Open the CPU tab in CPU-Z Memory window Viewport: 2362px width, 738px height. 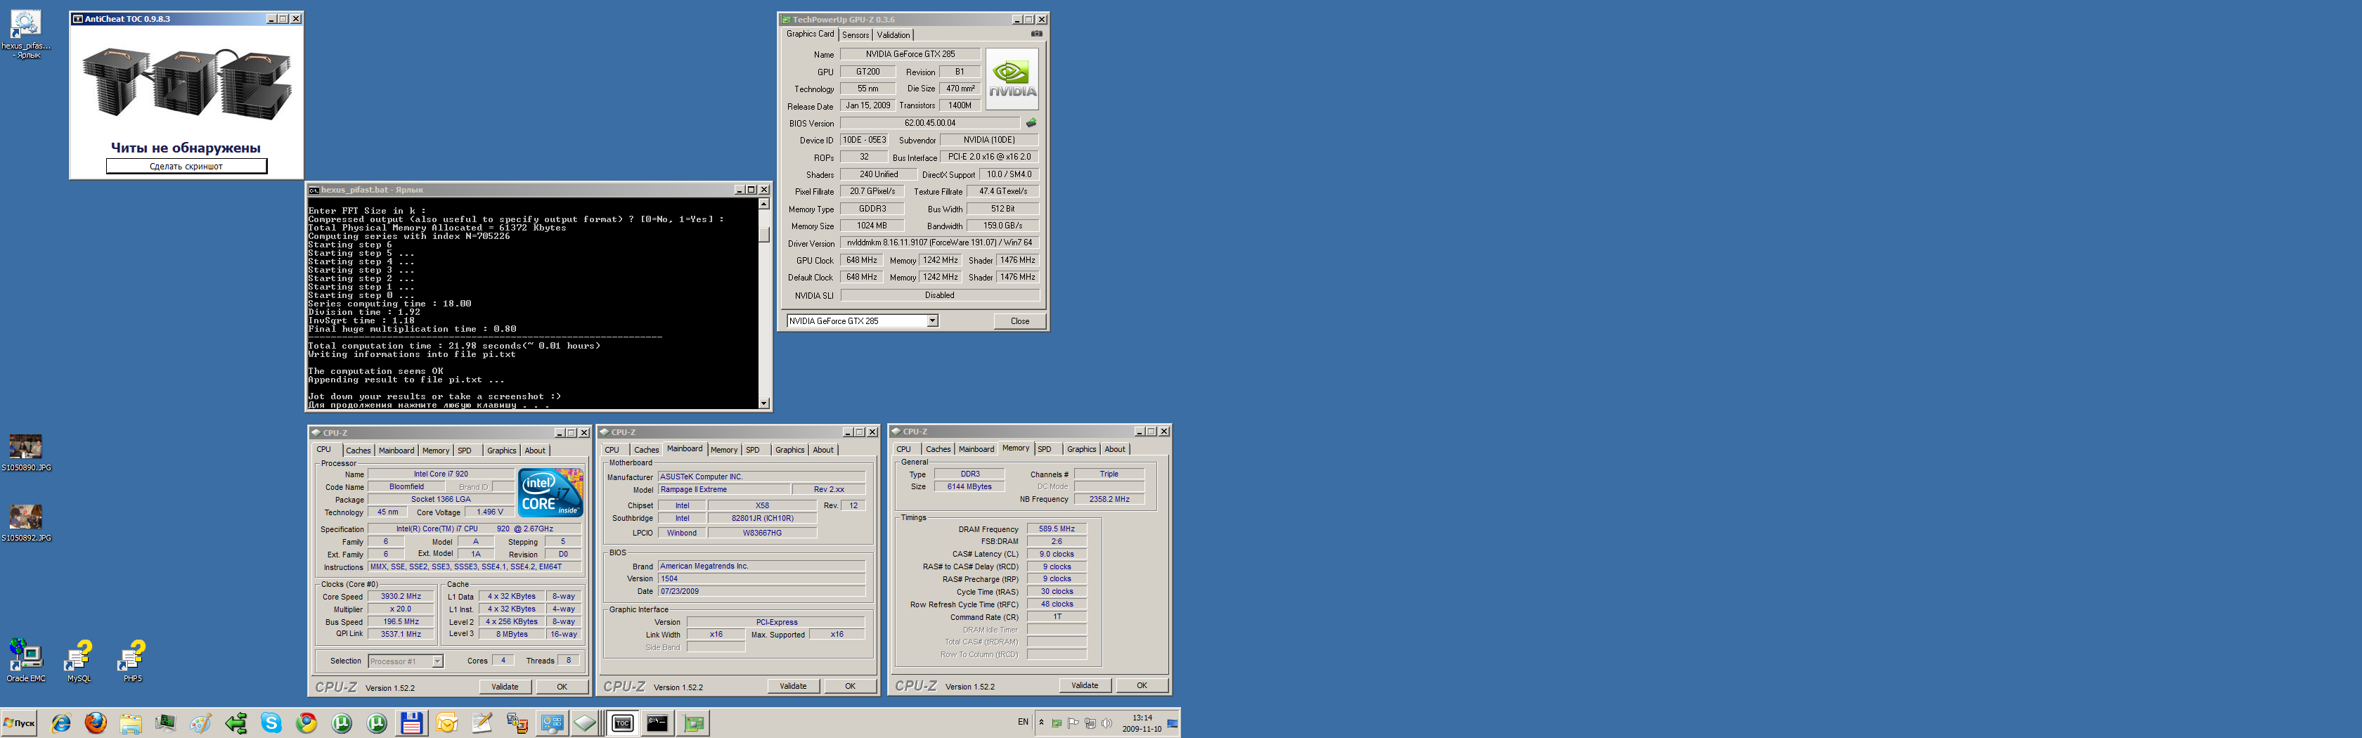[904, 449]
